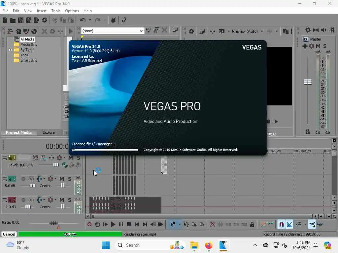Open the Edit menu
The height and width of the screenshot is (253, 338).
tap(16, 11)
